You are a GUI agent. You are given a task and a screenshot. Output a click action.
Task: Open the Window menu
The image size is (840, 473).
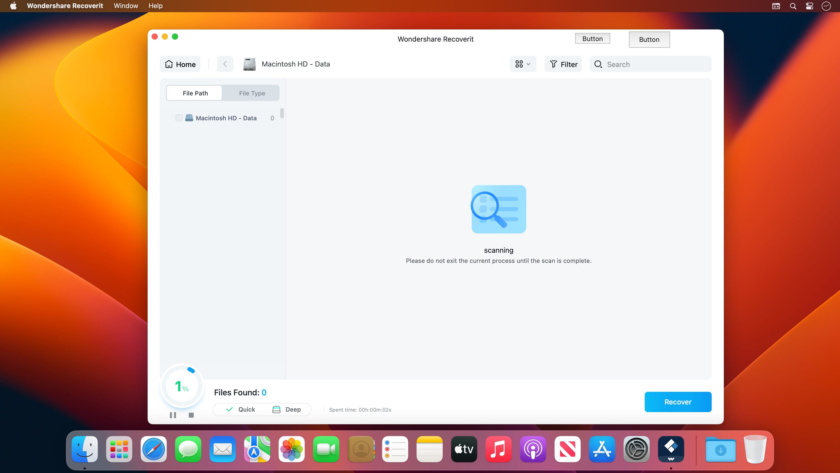126,6
